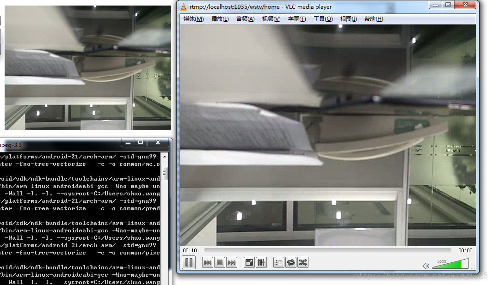The width and height of the screenshot is (493, 285).
Task: Close the ffmpeg console window
Action: point(158,143)
